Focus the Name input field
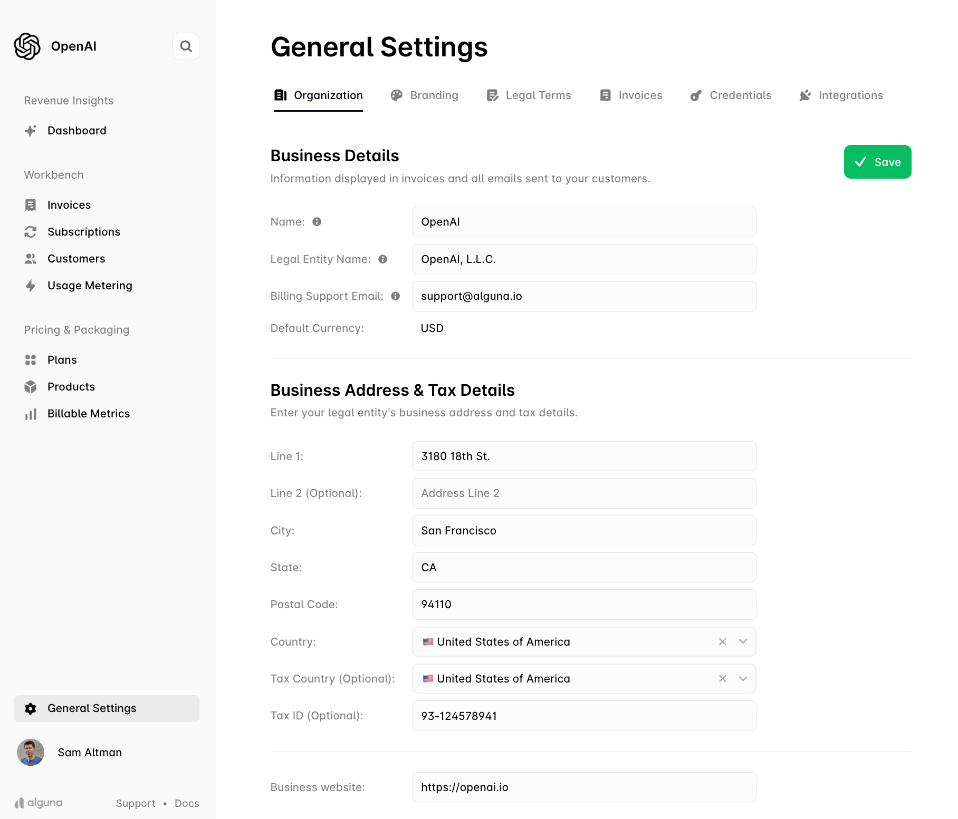Image resolution: width=958 pixels, height=819 pixels. [x=584, y=222]
